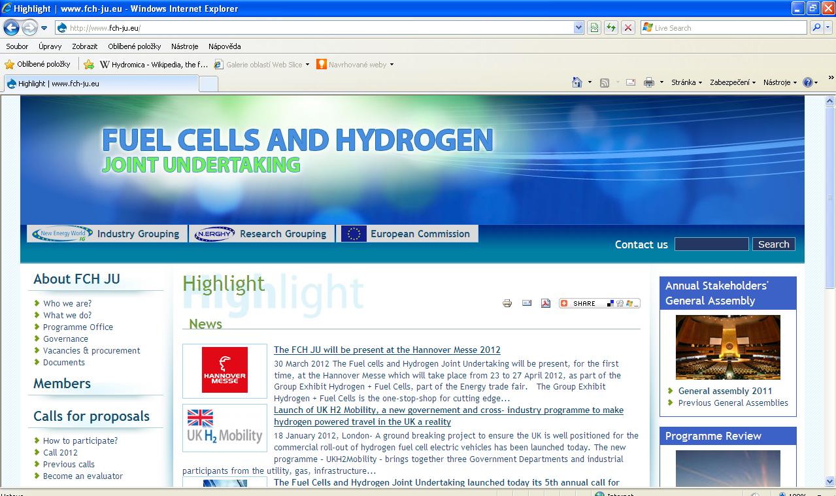Open Oblíbené položky favorites star button

[x=37, y=65]
